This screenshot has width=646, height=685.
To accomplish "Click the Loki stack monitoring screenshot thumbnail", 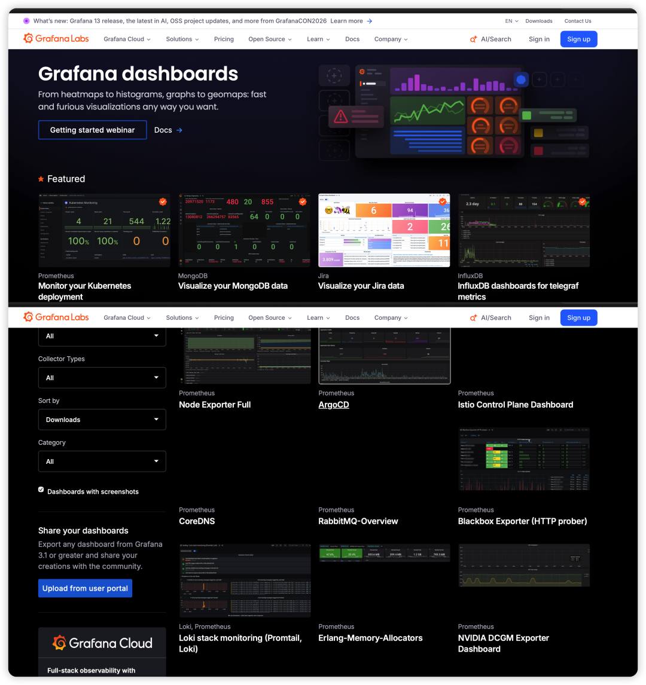I will pyautogui.click(x=245, y=580).
